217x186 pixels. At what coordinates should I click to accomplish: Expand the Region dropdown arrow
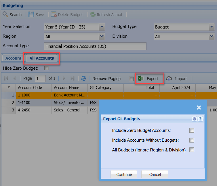[102, 37]
